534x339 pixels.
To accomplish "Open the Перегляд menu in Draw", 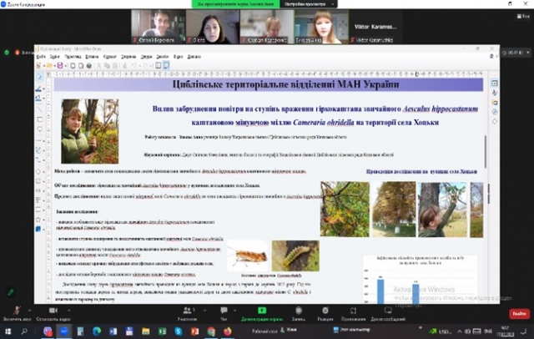I will pos(73,57).
